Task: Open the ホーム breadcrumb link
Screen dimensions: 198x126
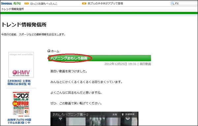Action: pyautogui.click(x=55, y=51)
